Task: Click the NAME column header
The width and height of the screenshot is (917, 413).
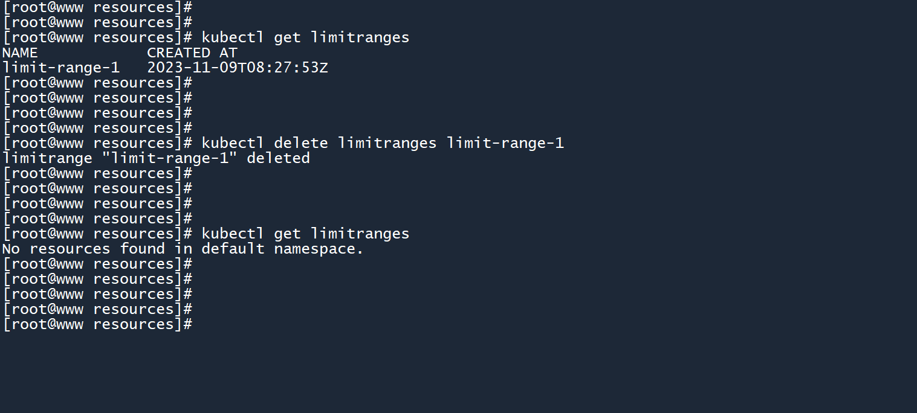Action: (x=20, y=53)
